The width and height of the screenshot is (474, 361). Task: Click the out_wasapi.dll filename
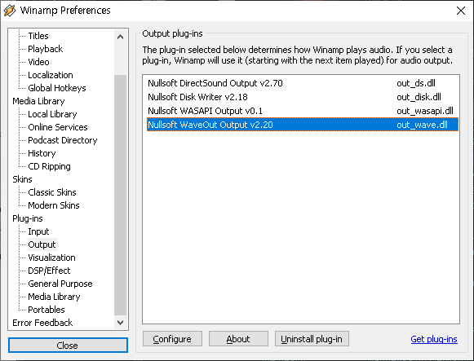(425, 111)
